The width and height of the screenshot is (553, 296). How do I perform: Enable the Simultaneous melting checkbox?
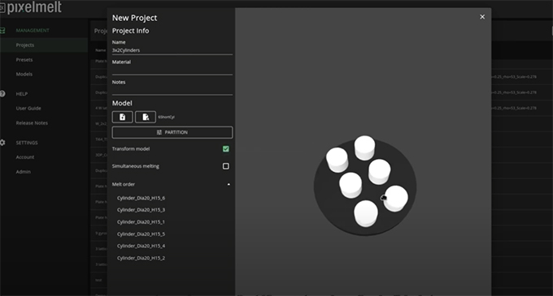(226, 166)
